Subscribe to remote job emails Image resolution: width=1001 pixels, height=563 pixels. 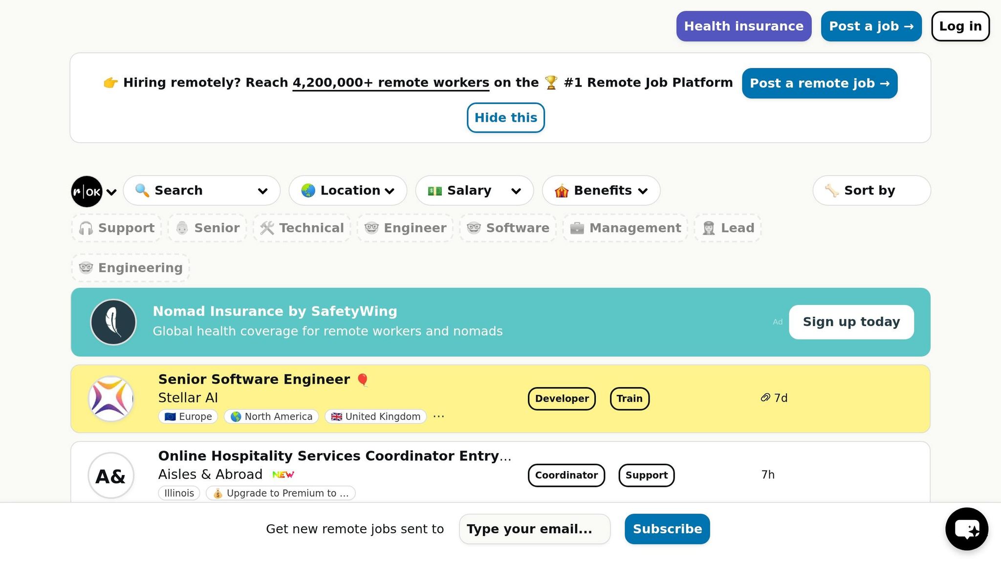pos(667,529)
